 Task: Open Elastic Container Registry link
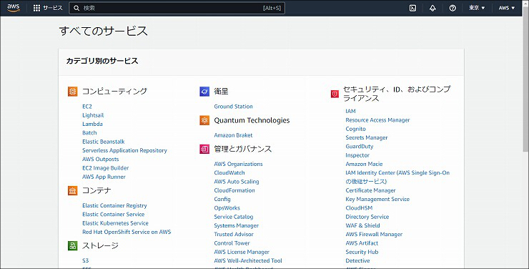[x=114, y=205]
